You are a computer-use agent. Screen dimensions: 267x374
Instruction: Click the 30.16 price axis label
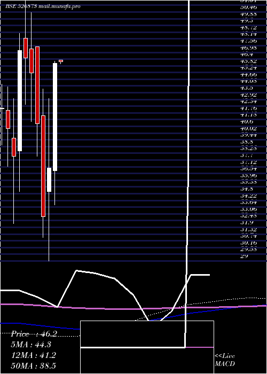tap(249, 243)
